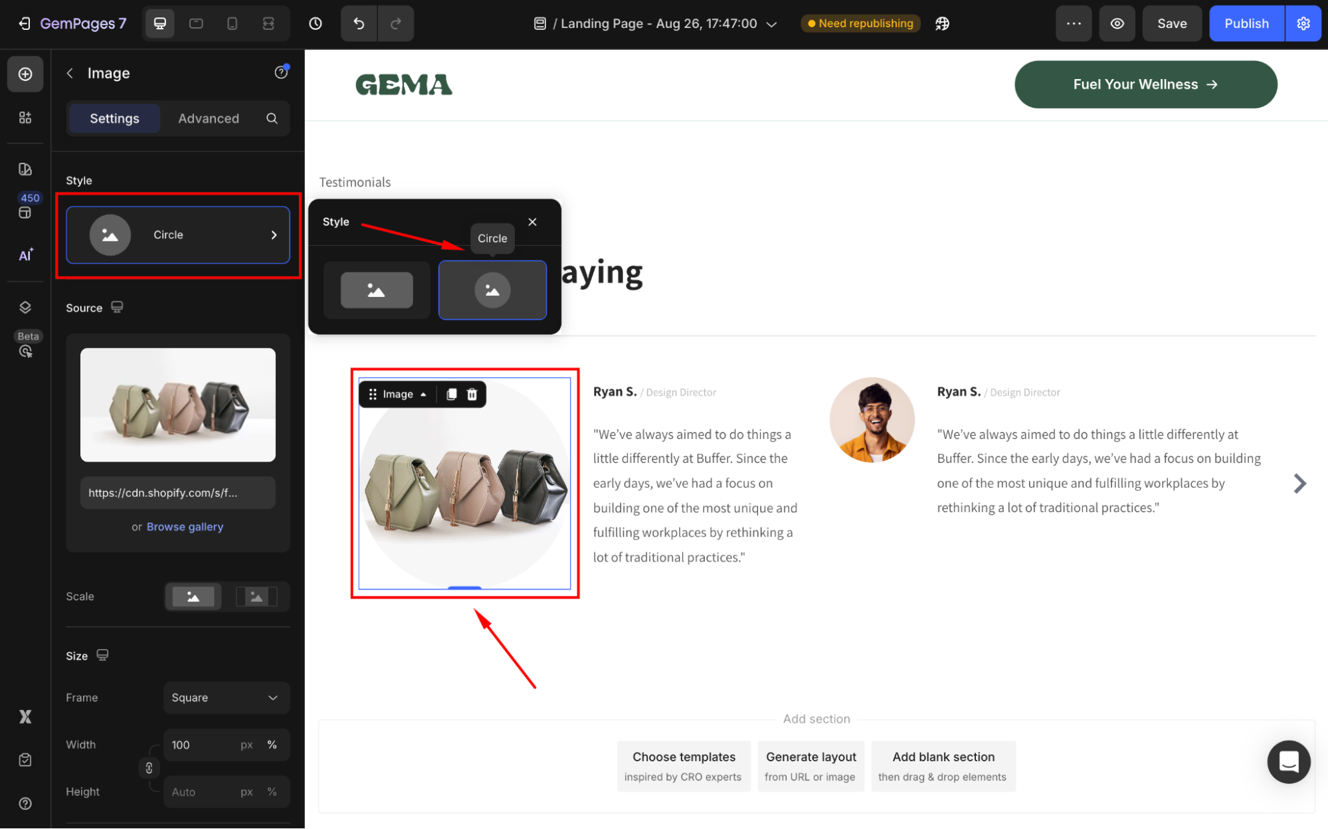Duplicate the selected Image element
This screenshot has height=829, width=1328.
click(x=452, y=395)
